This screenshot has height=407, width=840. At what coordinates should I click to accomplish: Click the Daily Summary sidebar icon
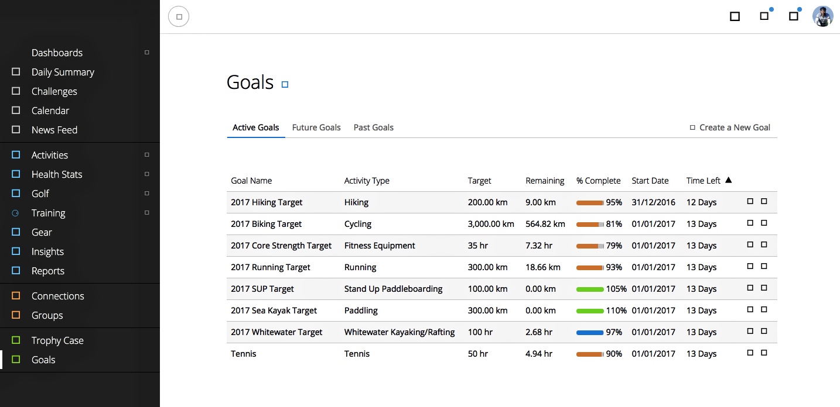click(x=16, y=72)
